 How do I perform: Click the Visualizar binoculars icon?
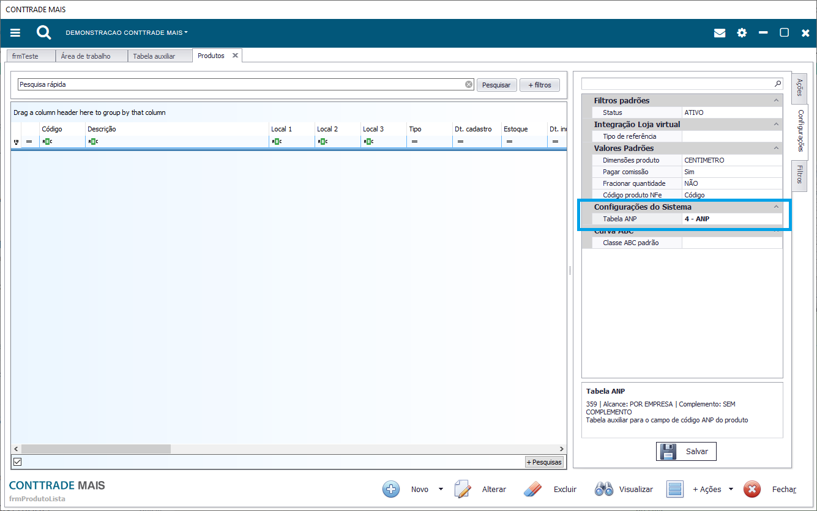click(x=604, y=489)
